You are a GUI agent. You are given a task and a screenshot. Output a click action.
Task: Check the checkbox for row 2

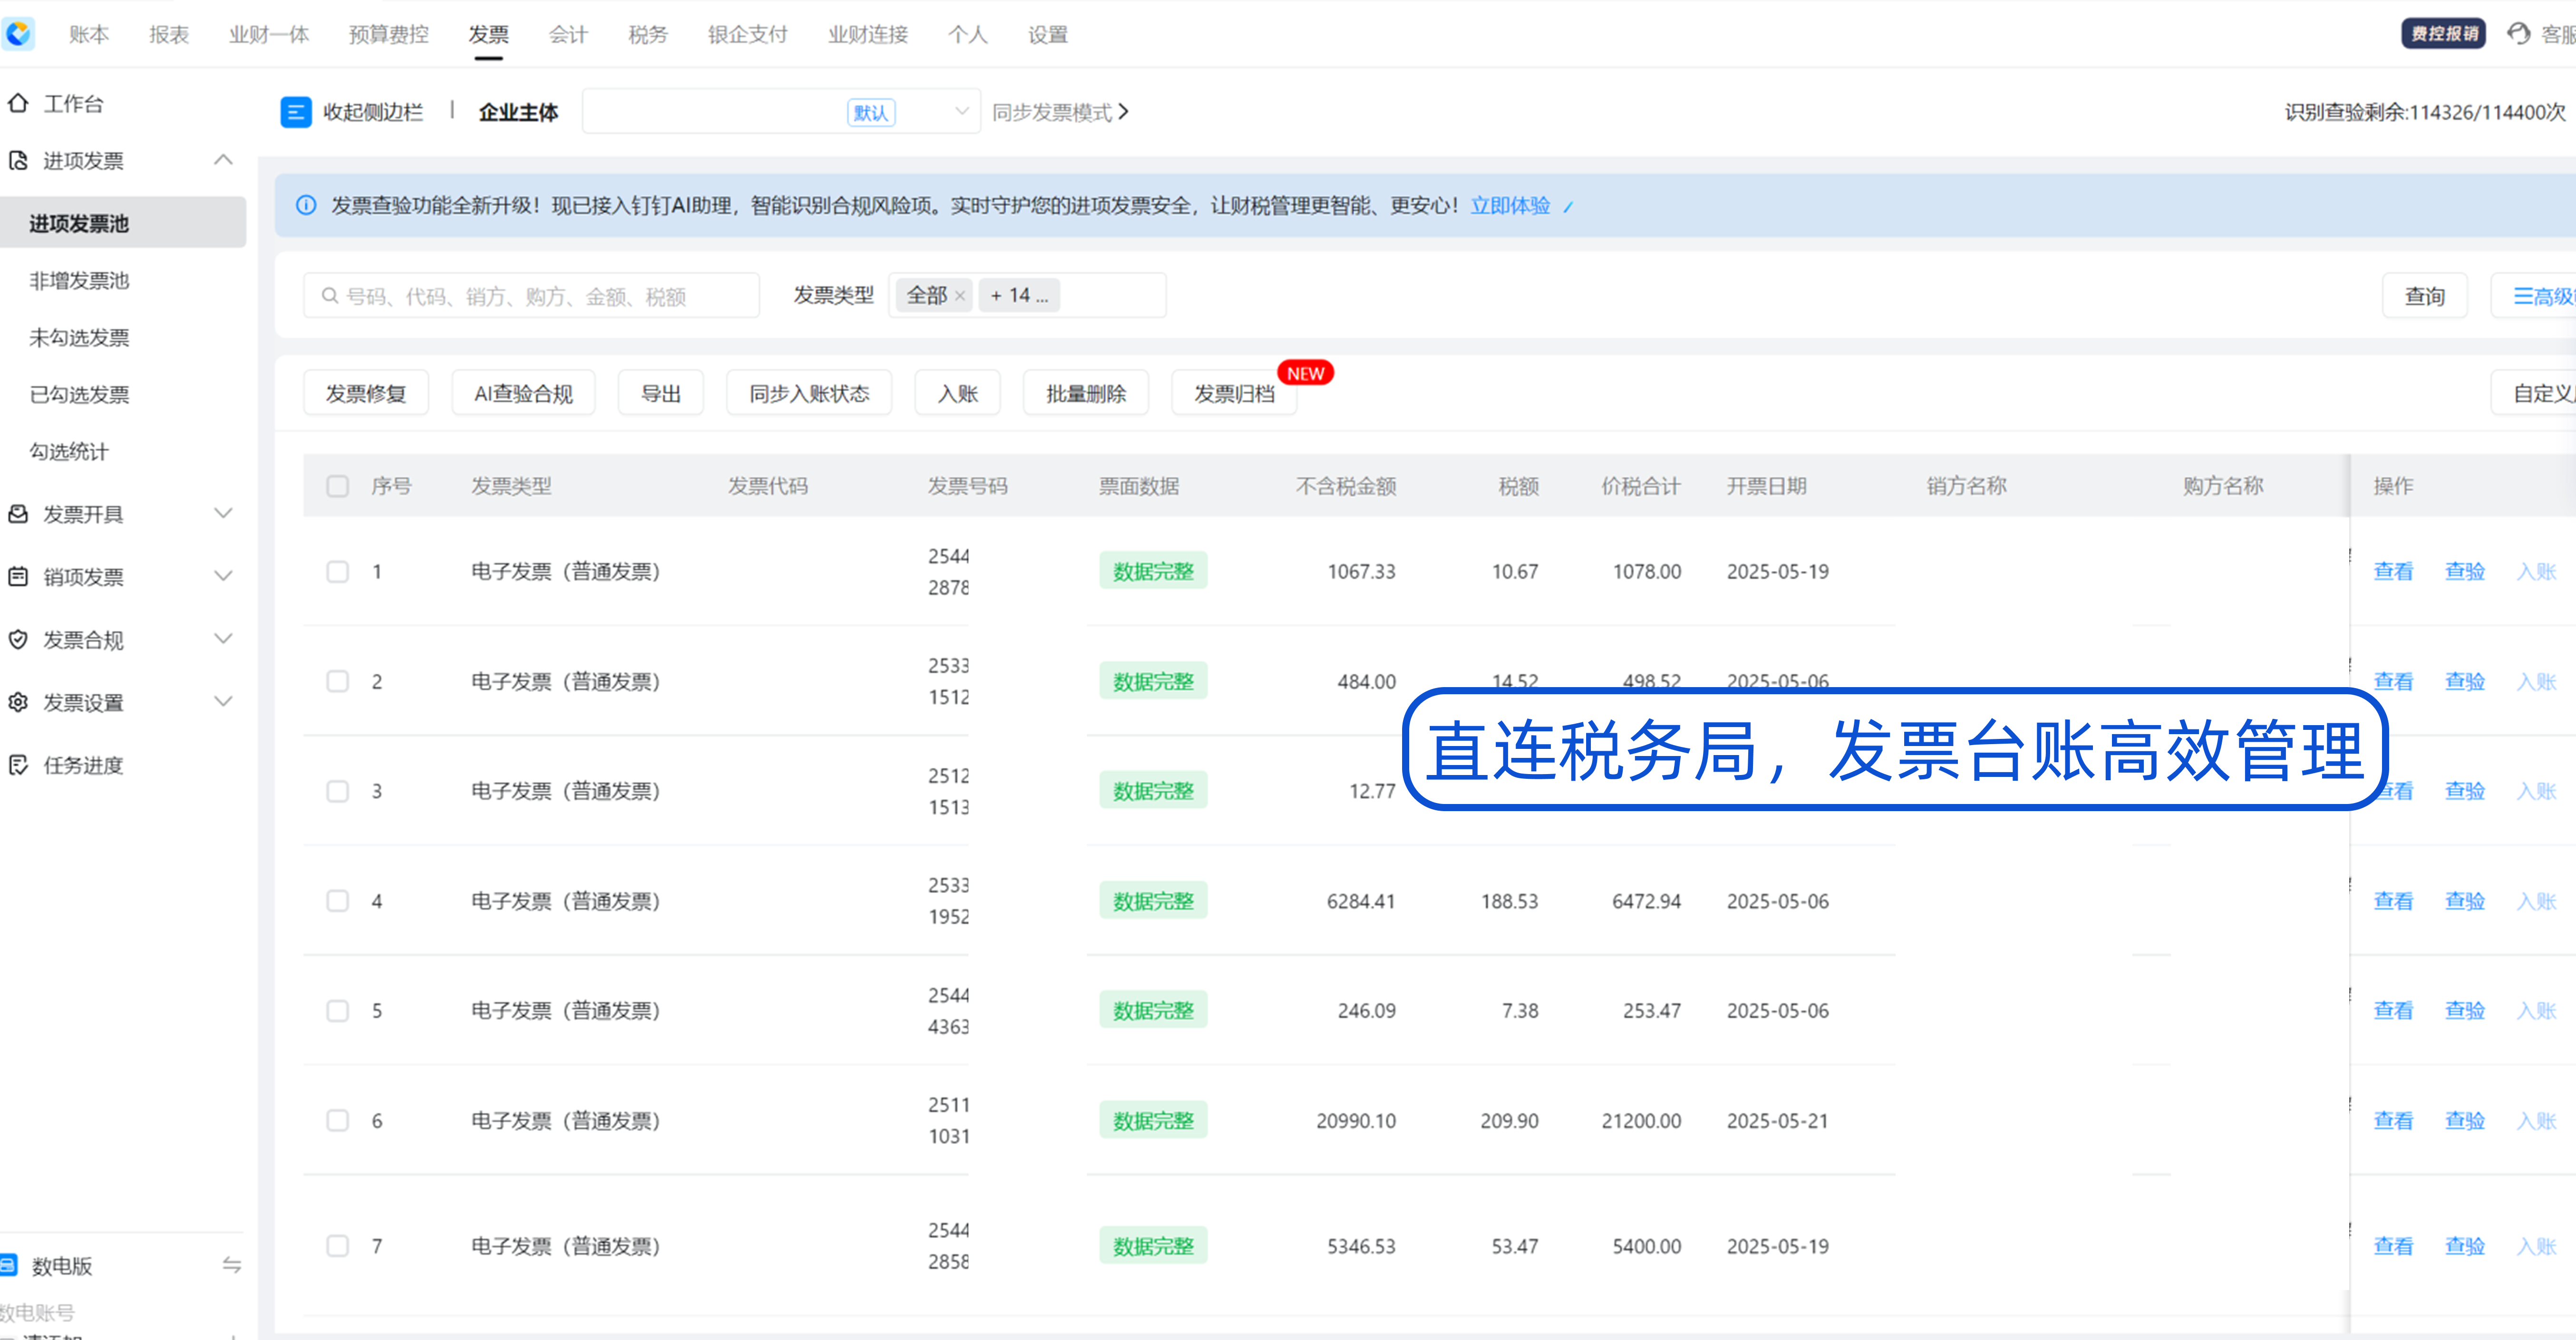[337, 681]
